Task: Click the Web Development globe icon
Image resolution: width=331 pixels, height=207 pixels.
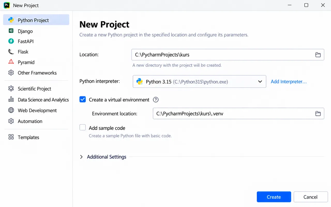Action: [x=11, y=110]
